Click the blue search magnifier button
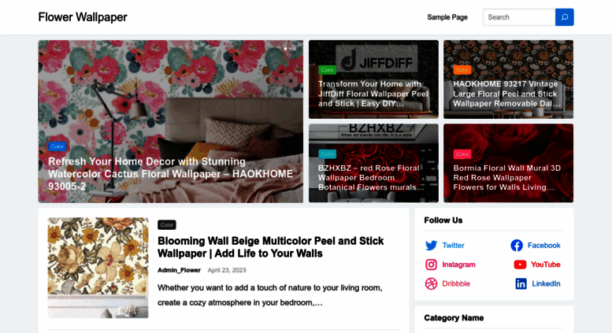612x333 pixels. pyautogui.click(x=565, y=17)
